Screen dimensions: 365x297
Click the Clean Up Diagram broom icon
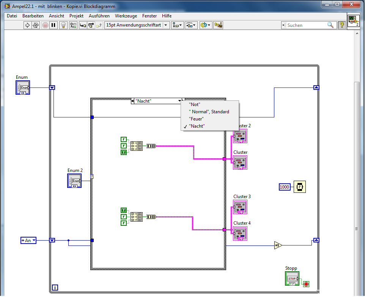[x=218, y=25]
